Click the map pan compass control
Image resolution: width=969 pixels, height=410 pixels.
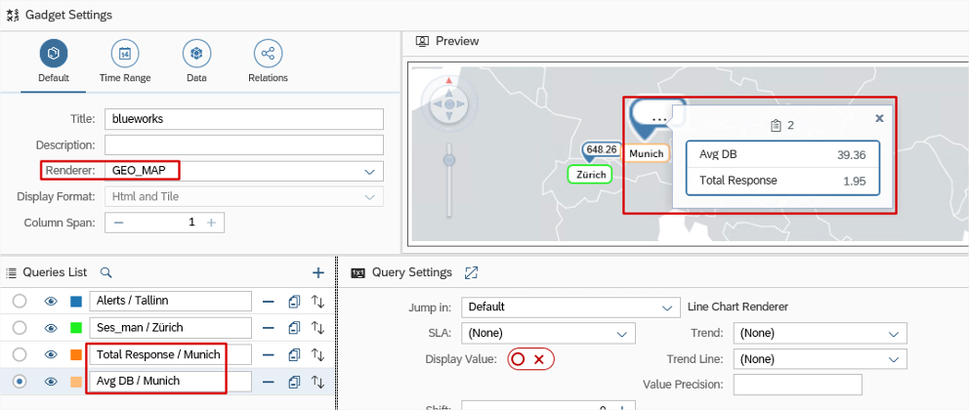pyautogui.click(x=449, y=102)
